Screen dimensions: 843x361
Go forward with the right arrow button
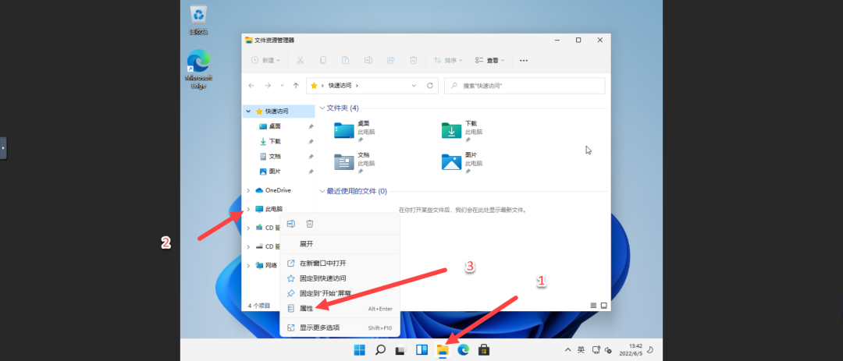[268, 86]
